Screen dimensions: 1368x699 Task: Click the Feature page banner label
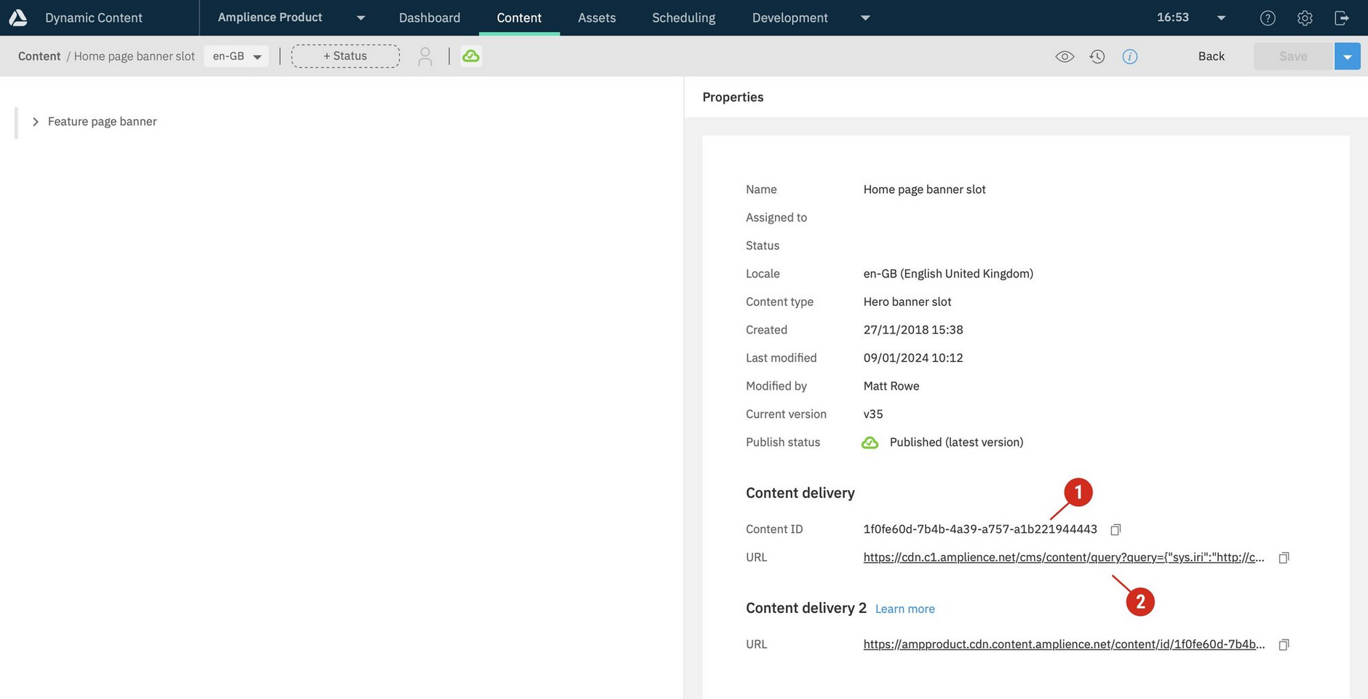tap(103, 122)
